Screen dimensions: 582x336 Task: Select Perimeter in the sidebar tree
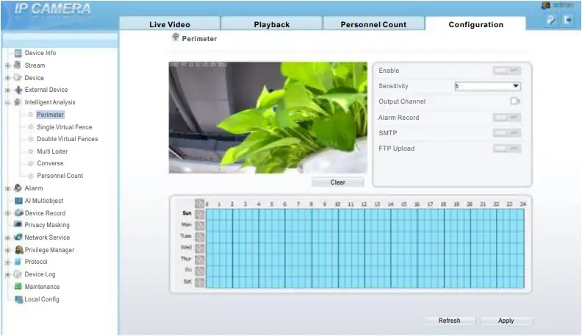click(x=50, y=115)
